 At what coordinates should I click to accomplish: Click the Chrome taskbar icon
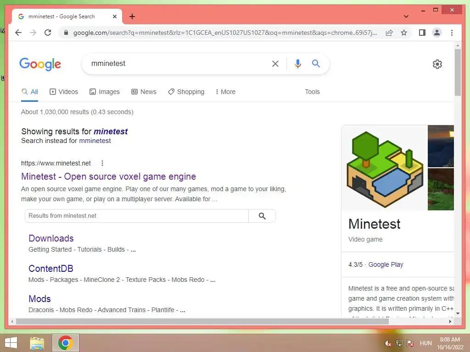click(x=66, y=343)
